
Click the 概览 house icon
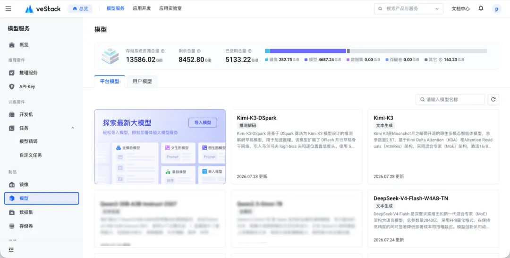(12, 45)
